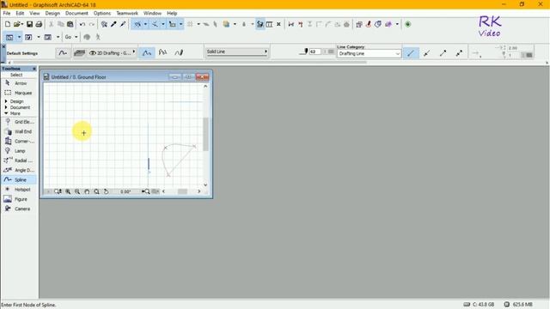Select arrowhead at start line option
Image resolution: width=550 pixels, height=309 pixels.
[x=427, y=53]
